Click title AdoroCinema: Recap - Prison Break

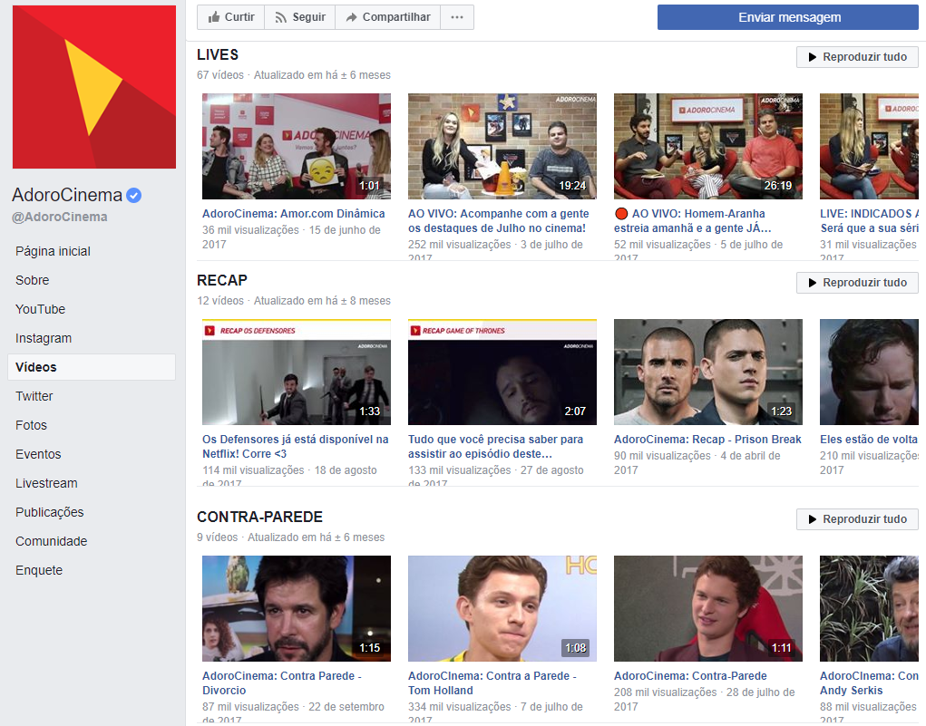click(x=707, y=440)
